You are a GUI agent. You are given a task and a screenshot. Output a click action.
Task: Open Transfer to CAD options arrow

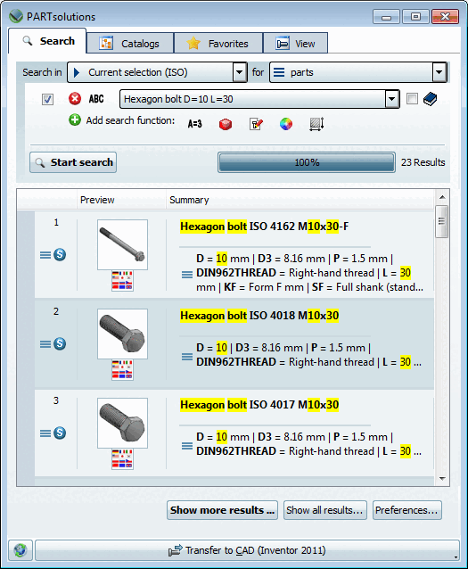456,557
